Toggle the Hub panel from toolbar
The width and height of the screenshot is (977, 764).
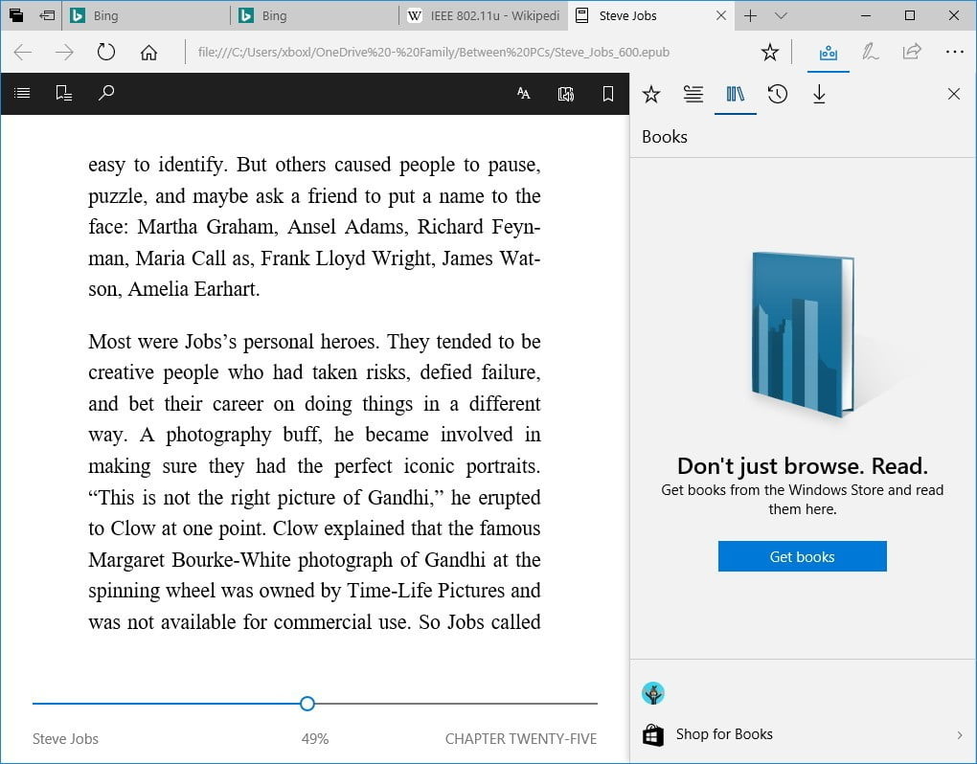pyautogui.click(x=828, y=53)
